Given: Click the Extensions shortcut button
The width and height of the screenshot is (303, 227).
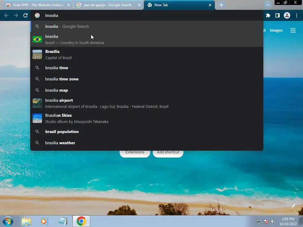Looking at the screenshot, I should coord(135,153).
